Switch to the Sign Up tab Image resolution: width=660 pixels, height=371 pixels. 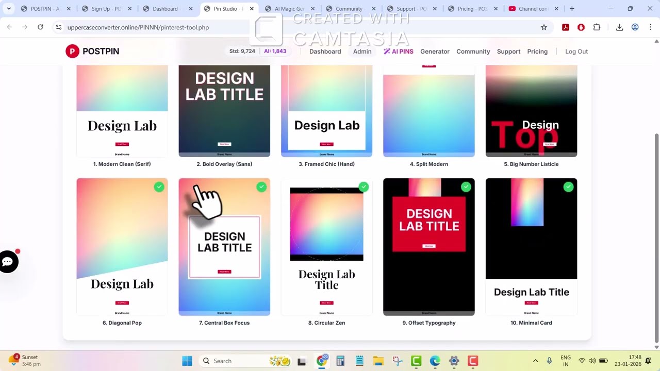(x=107, y=9)
